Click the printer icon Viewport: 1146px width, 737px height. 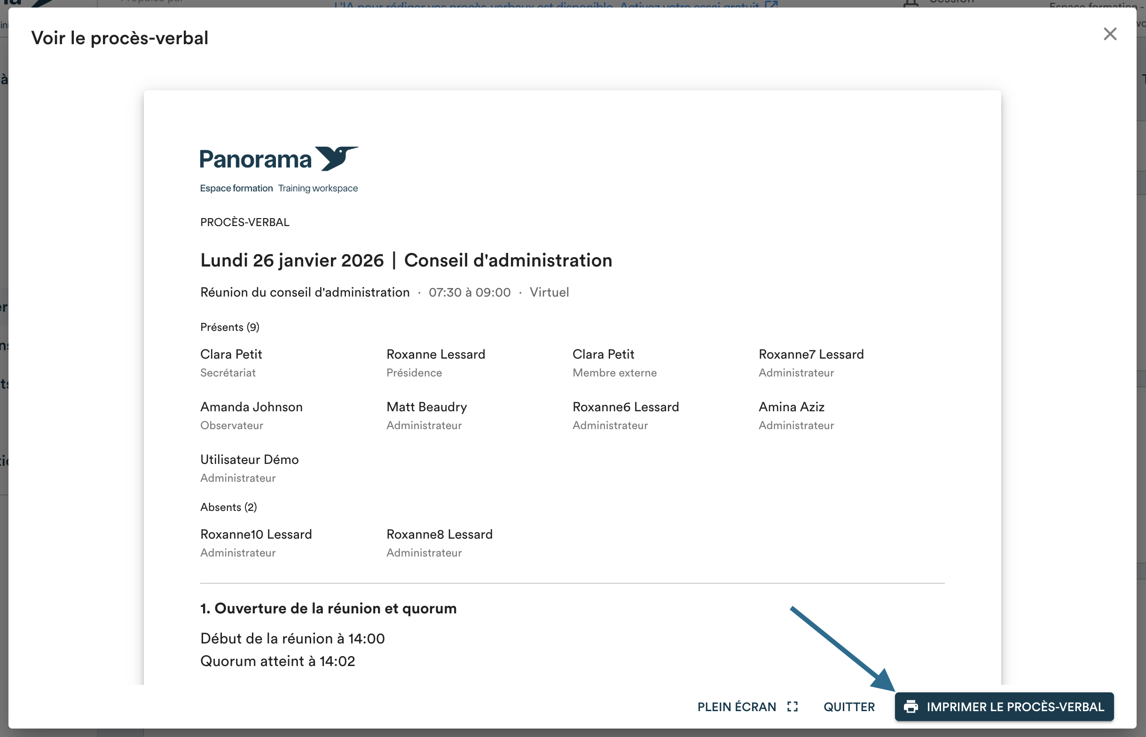click(911, 706)
